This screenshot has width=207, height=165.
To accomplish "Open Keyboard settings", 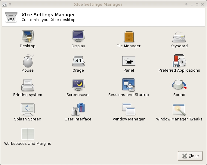I will coord(179,37).
